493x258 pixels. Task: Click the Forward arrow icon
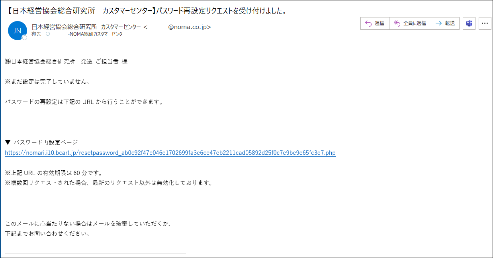pyautogui.click(x=439, y=23)
